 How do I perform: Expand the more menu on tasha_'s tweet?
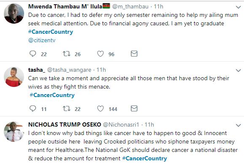[x=239, y=70]
